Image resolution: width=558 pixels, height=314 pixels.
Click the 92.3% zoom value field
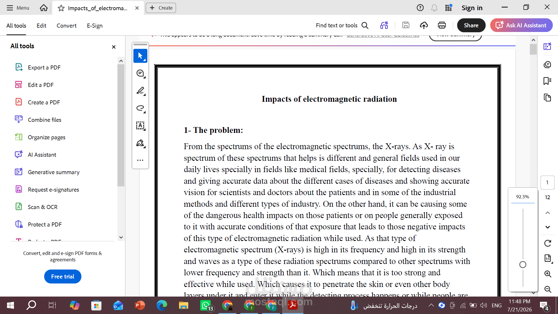click(x=523, y=197)
